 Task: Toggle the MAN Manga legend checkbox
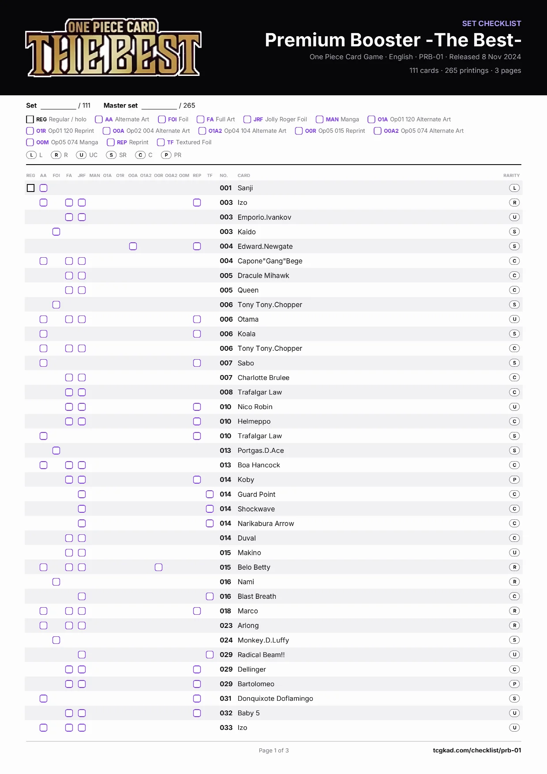pyautogui.click(x=320, y=119)
